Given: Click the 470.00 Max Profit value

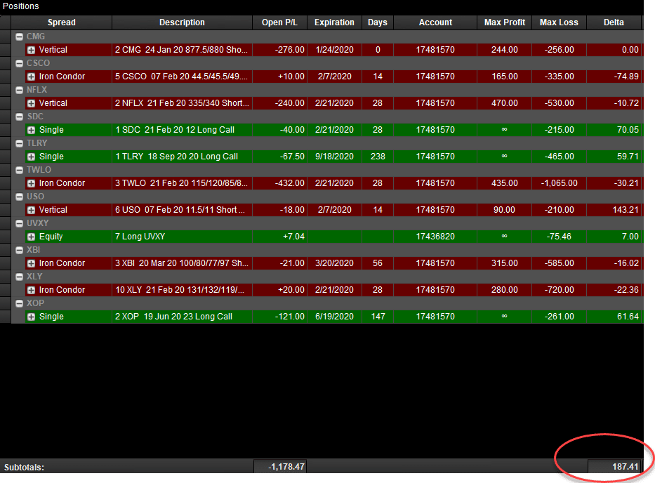Looking at the screenshot, I should 505,103.
